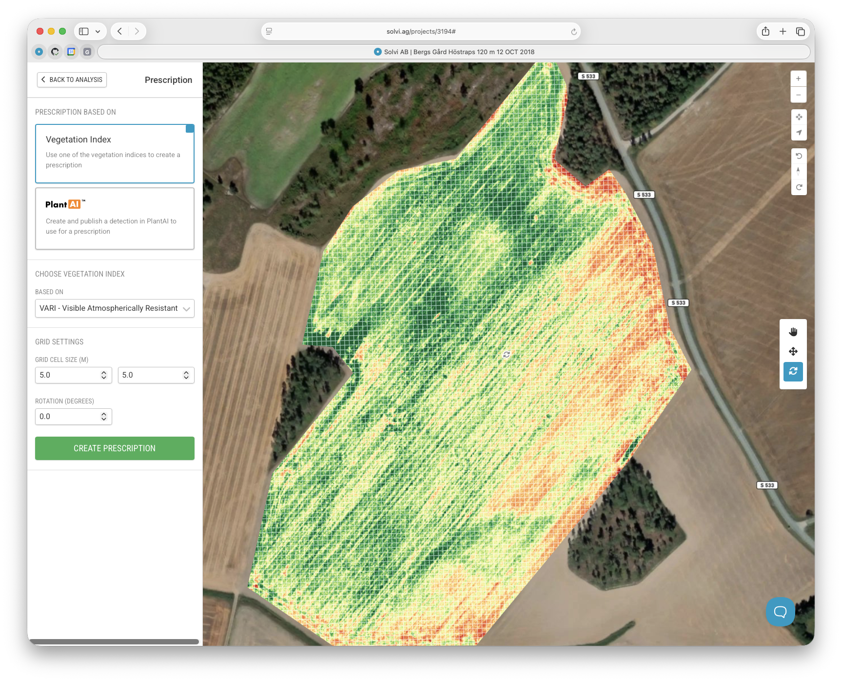842x682 pixels.
Task: Select the move grid arrows tool
Action: click(x=793, y=352)
